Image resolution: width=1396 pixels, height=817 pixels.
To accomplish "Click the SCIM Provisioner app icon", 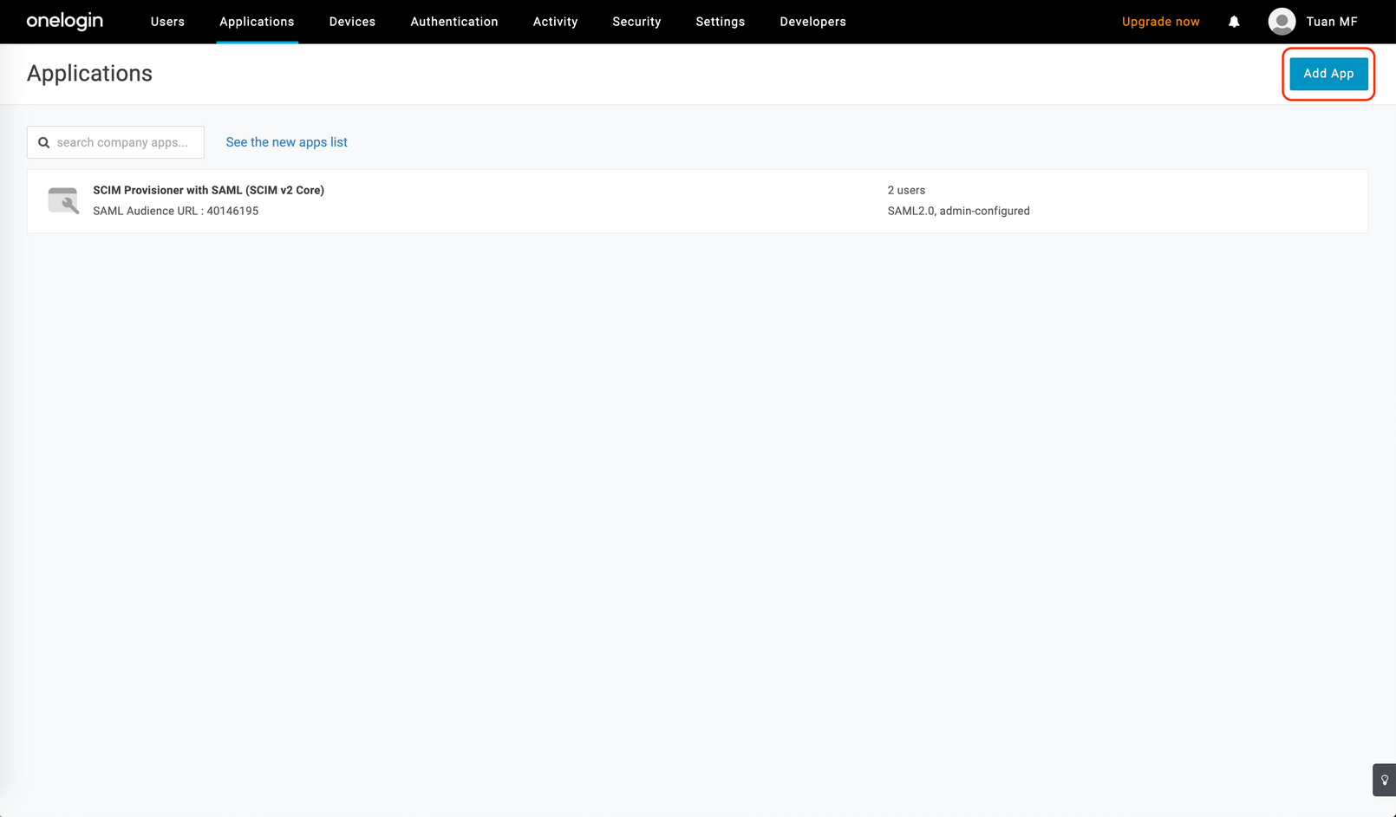I will point(63,200).
